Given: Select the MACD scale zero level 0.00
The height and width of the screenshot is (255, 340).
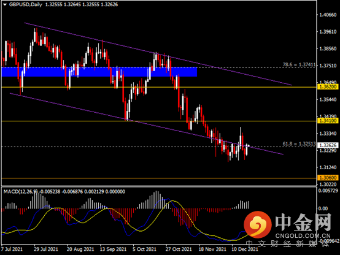Looking at the screenshot, I should click(x=323, y=208).
